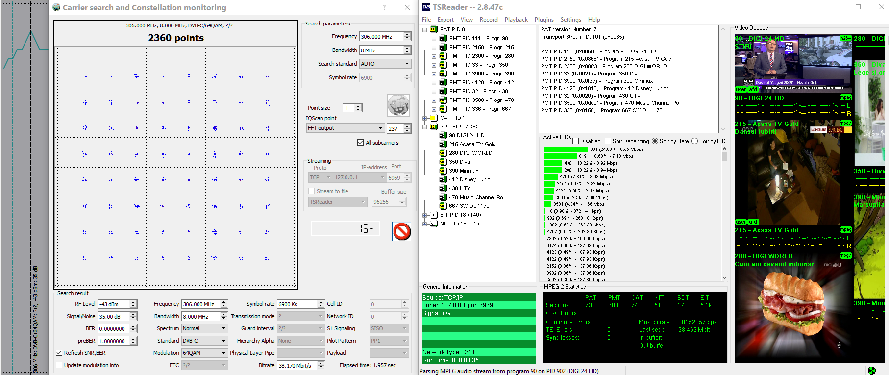Click the globe image button beside Point size
Viewport: 889px width, 375px height.
click(x=398, y=105)
